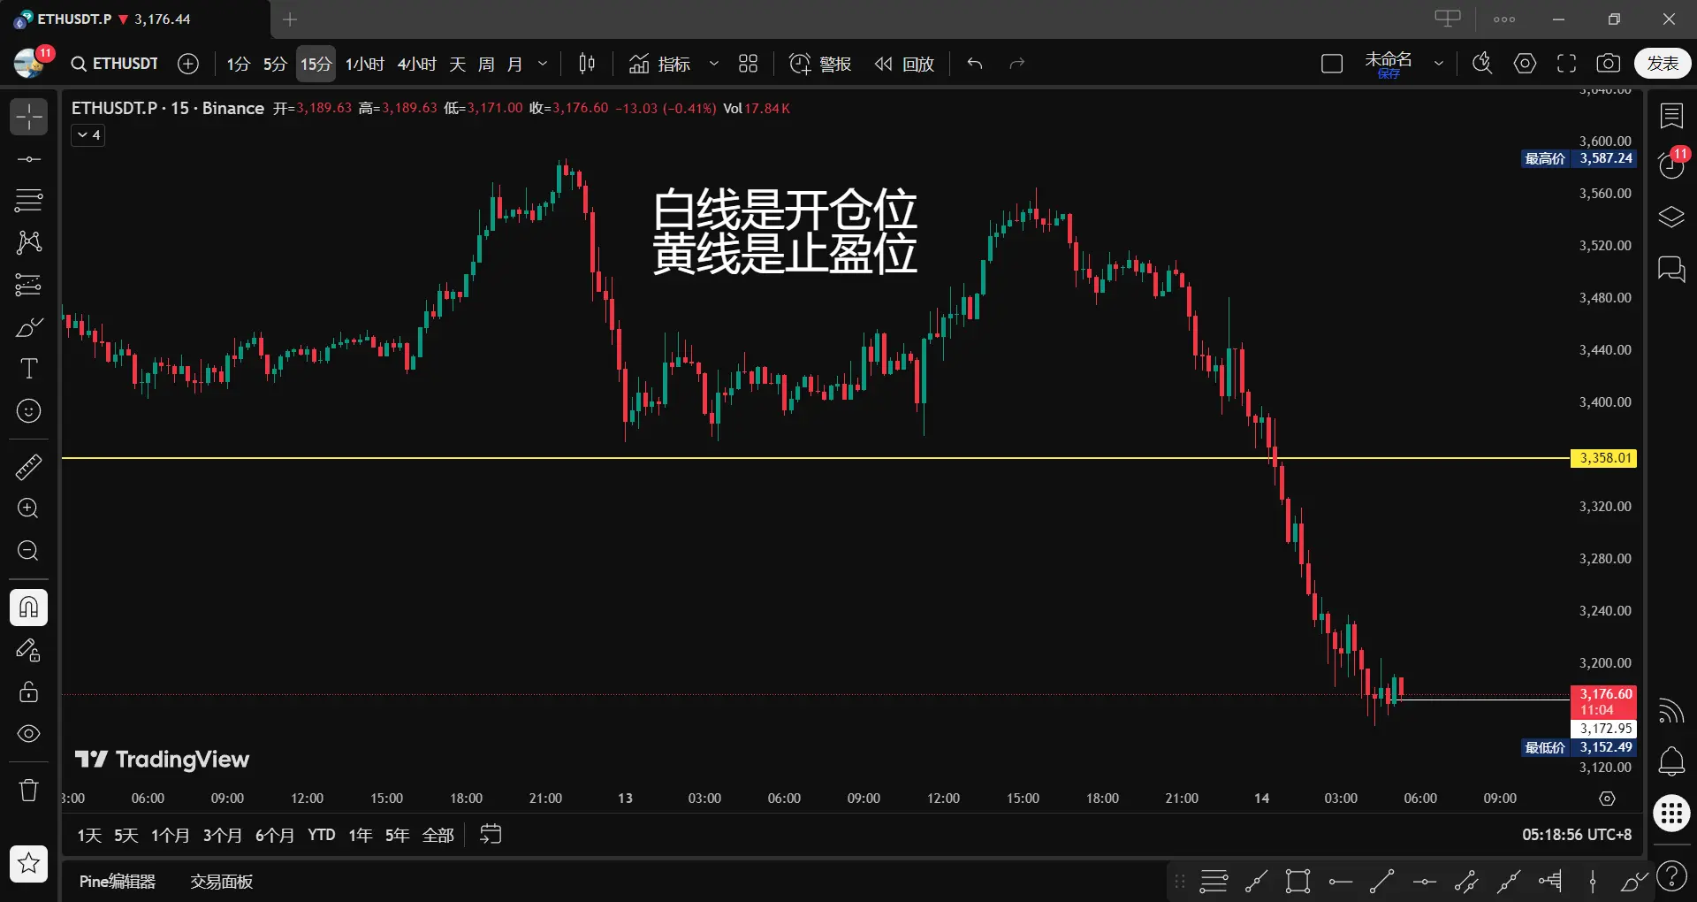Switch to the 1小时 timeframe
Image resolution: width=1697 pixels, height=902 pixels.
coord(364,64)
